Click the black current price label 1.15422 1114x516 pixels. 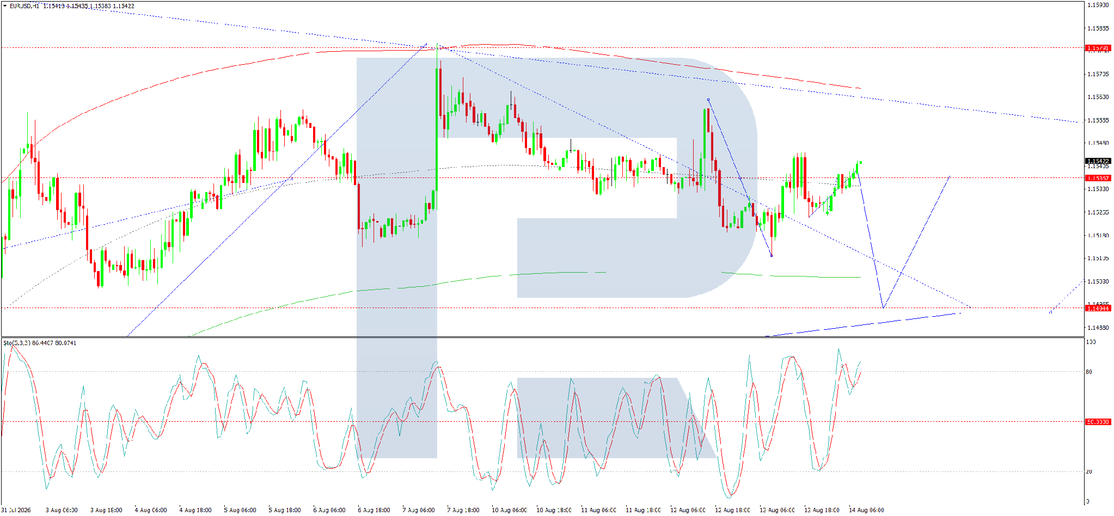(x=1098, y=161)
